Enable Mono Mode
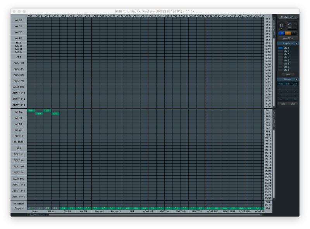The width and height of the screenshot is (310, 229). pyautogui.click(x=288, y=38)
